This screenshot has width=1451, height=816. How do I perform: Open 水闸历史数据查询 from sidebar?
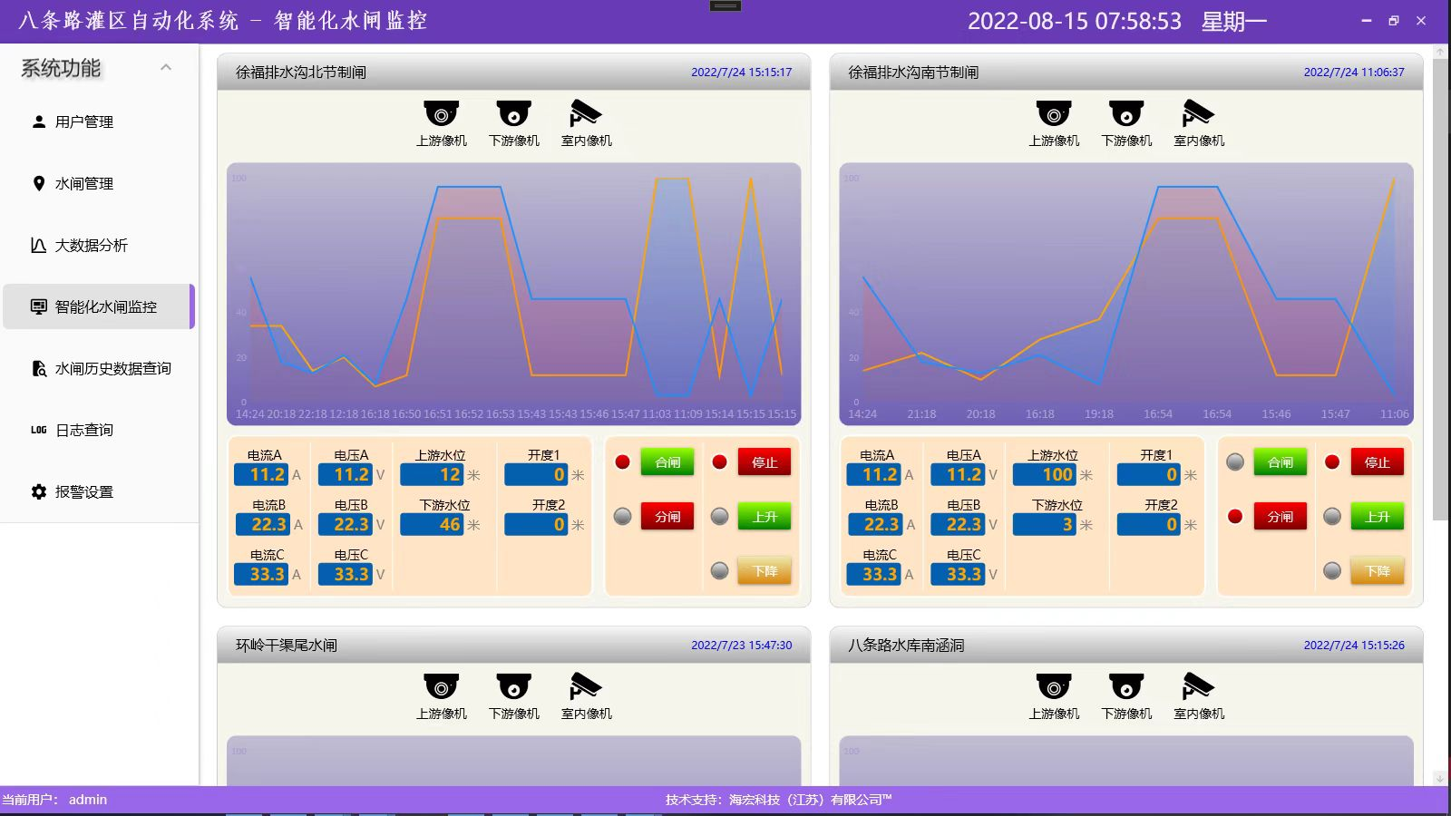pyautogui.click(x=112, y=368)
